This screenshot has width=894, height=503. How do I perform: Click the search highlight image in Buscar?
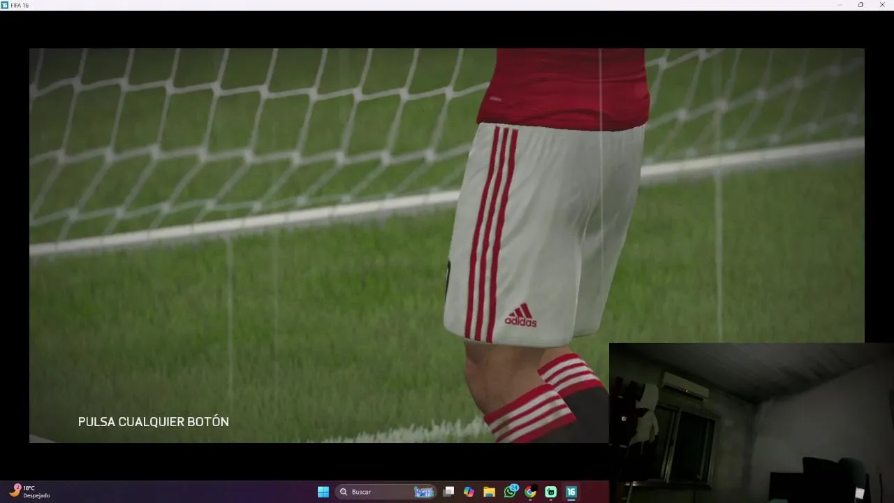coord(424,492)
